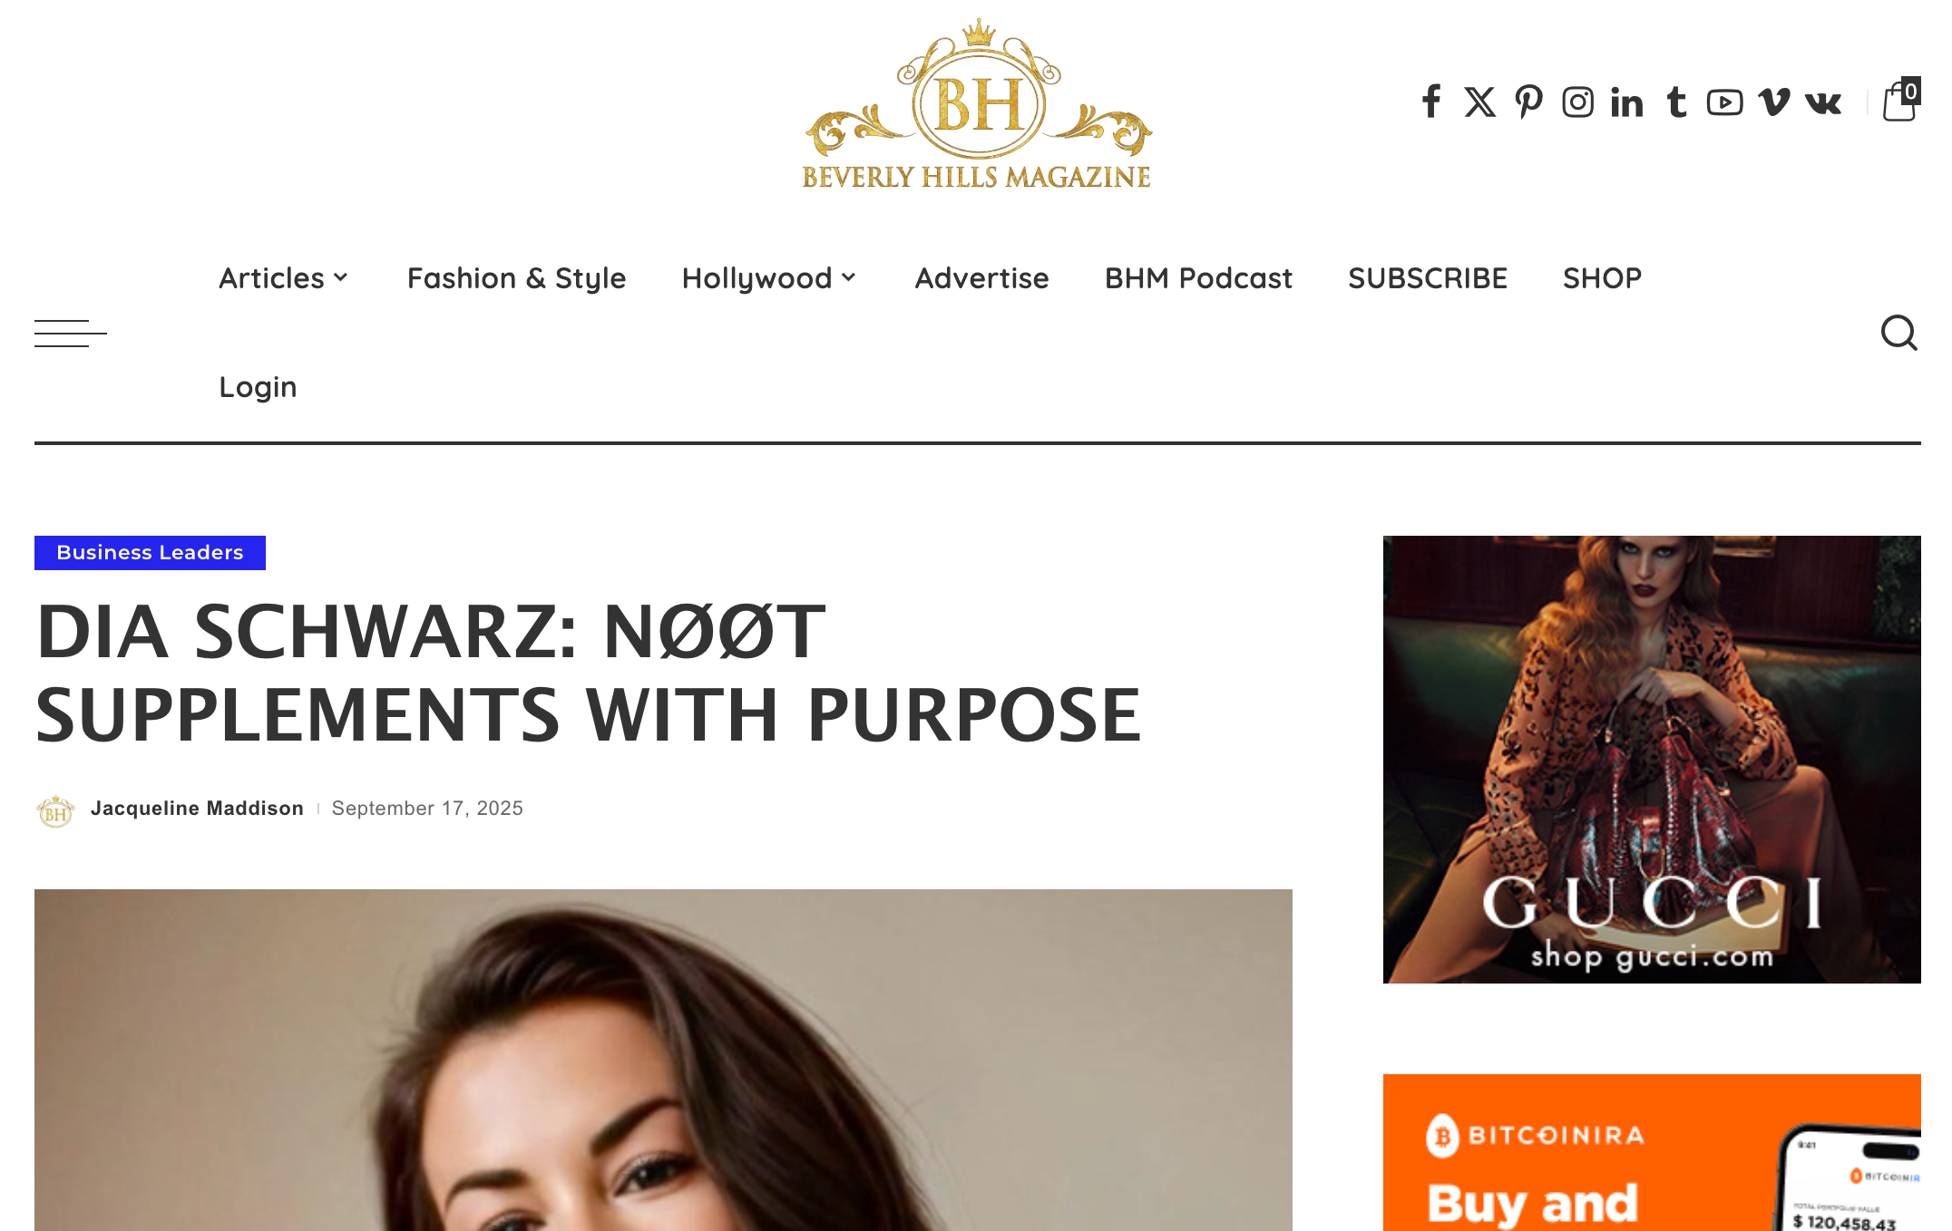
Task: Click the Gucci advertisement banner
Action: pyautogui.click(x=1652, y=760)
